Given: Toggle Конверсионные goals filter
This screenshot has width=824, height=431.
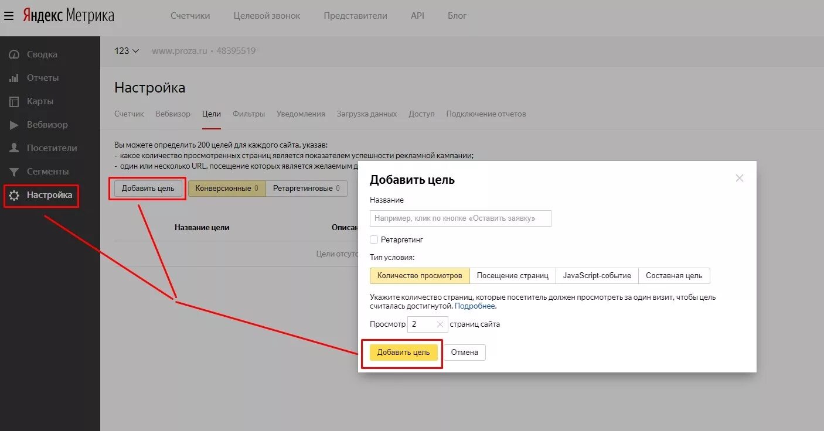Looking at the screenshot, I should pyautogui.click(x=227, y=189).
